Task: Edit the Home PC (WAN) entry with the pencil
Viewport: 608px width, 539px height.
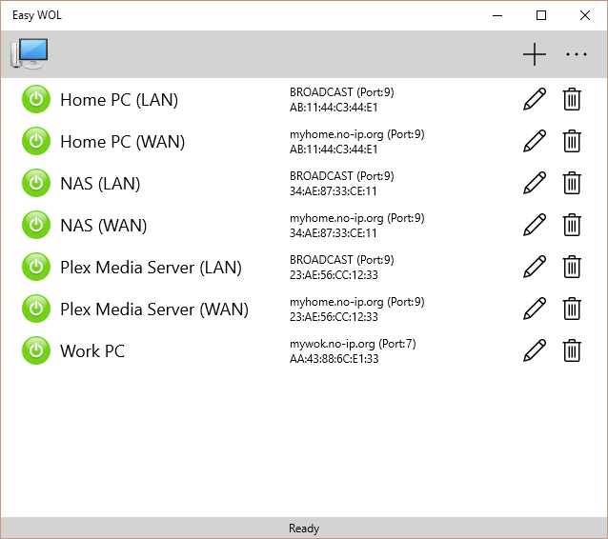Action: point(535,142)
